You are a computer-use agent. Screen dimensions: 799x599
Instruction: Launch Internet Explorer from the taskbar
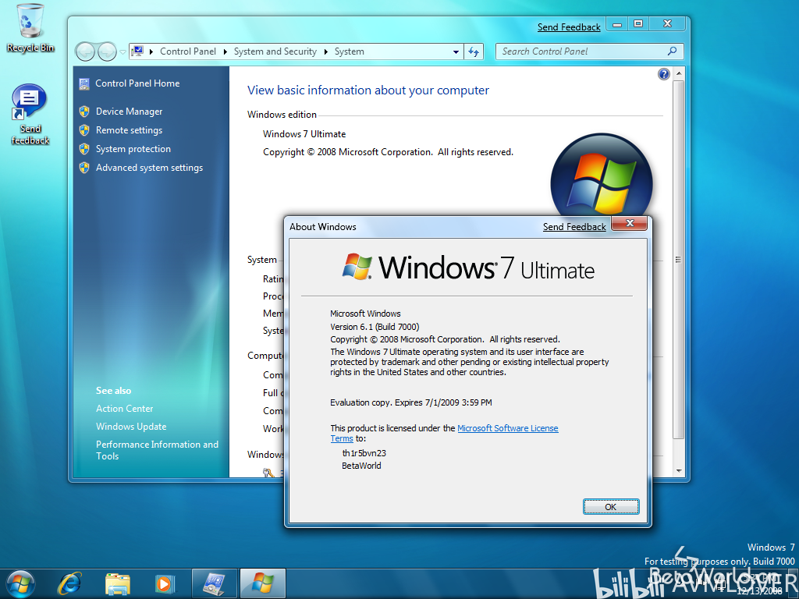(69, 583)
